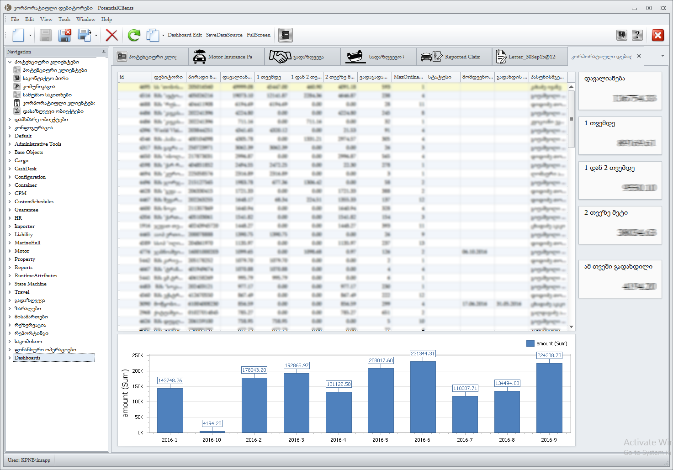Expand the Cargo node arrow
Screen dimensions: 673x470
[x=10, y=160]
